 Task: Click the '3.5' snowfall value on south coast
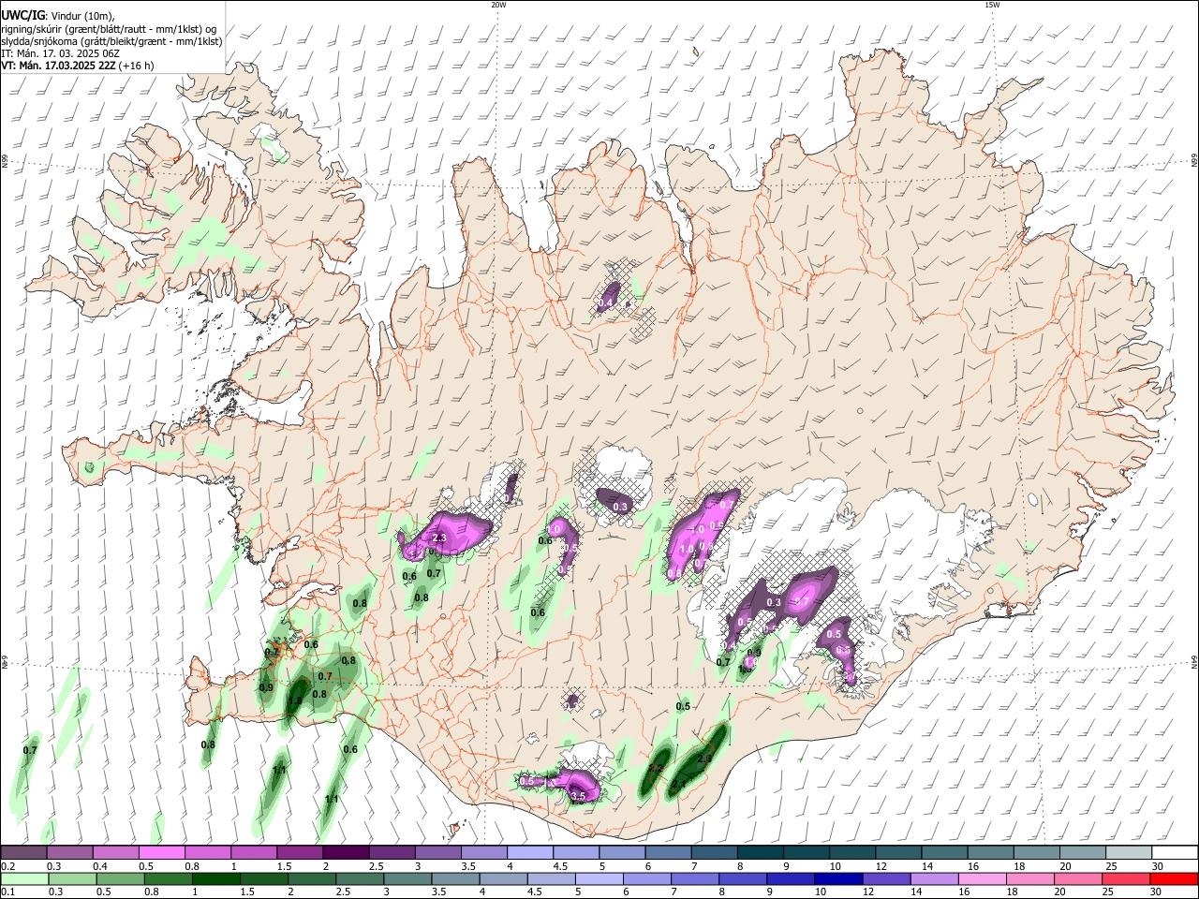pos(578,797)
